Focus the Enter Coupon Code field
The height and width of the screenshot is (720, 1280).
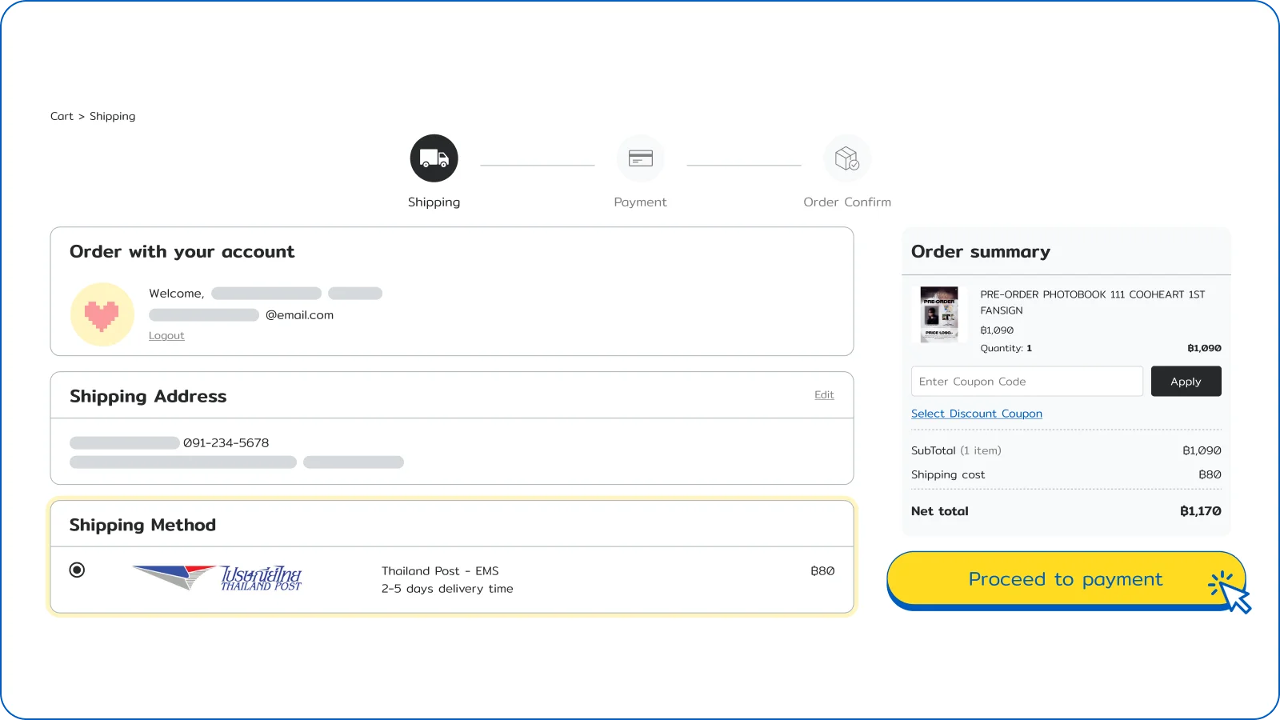click(1026, 382)
